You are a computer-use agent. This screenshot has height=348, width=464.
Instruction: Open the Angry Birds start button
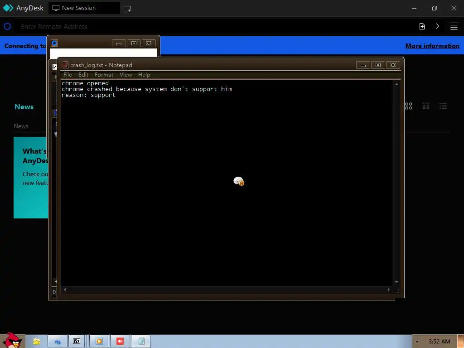point(12,340)
